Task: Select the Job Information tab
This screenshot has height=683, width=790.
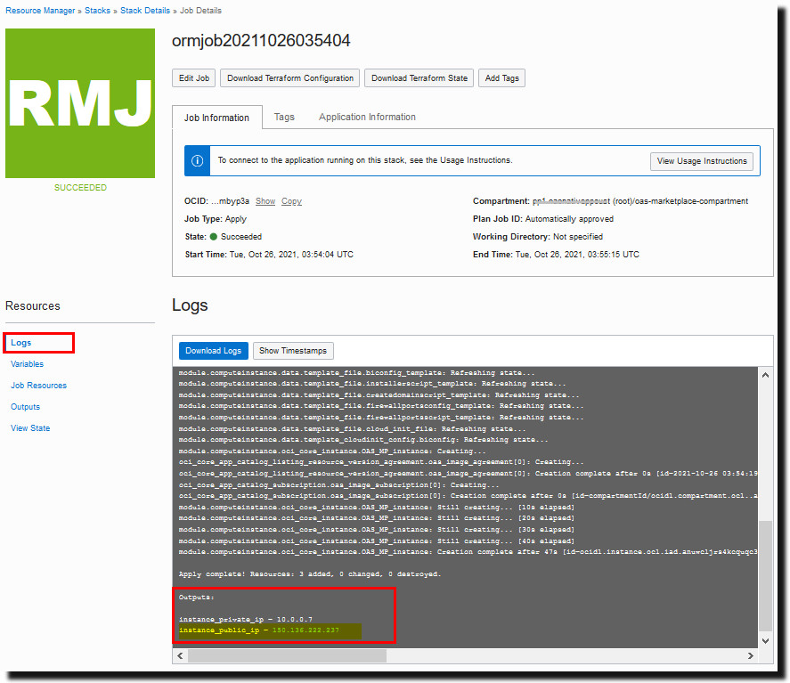Action: click(x=216, y=117)
